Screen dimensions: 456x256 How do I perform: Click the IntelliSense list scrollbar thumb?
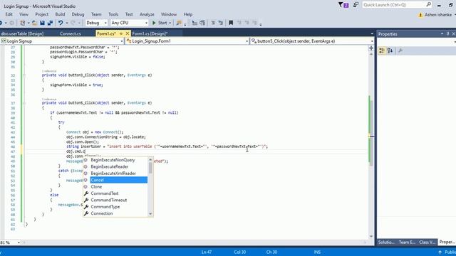tap(150, 168)
